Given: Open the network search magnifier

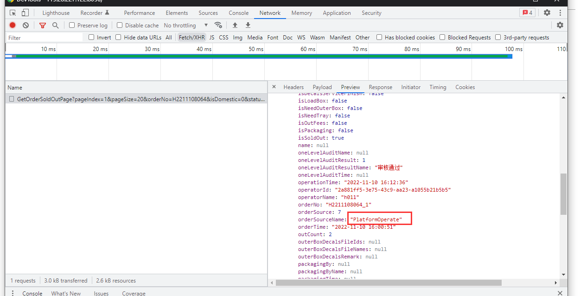Looking at the screenshot, I should point(56,26).
